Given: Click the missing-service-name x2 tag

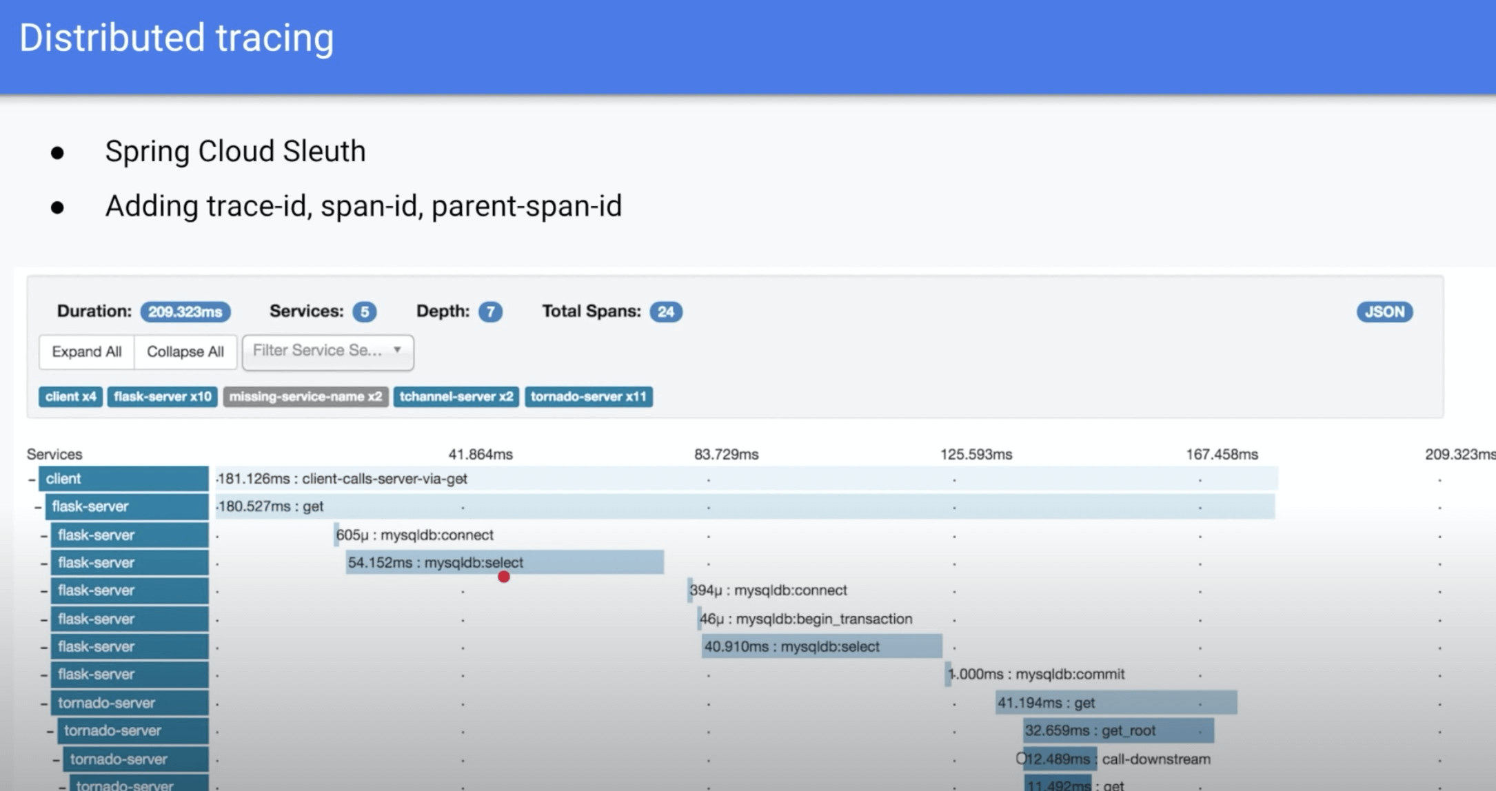Looking at the screenshot, I should pyautogui.click(x=305, y=397).
